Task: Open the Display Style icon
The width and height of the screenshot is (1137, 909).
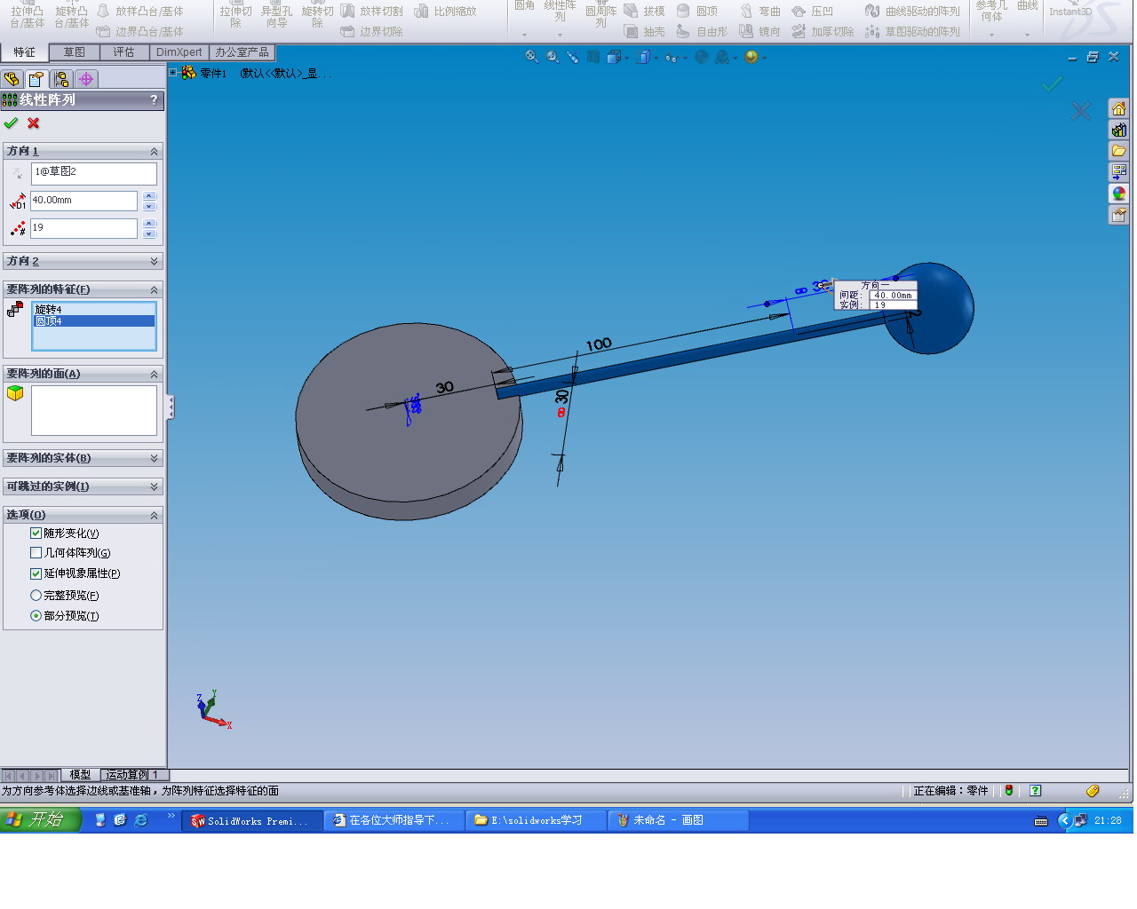Action: [644, 57]
